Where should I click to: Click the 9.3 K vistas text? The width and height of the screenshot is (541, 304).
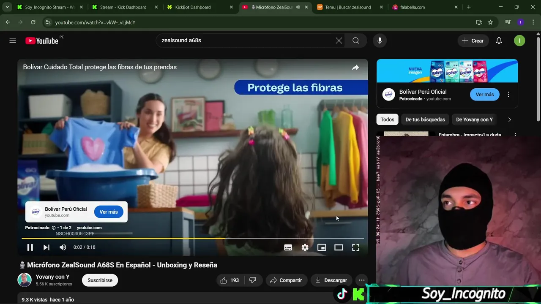[35, 300]
